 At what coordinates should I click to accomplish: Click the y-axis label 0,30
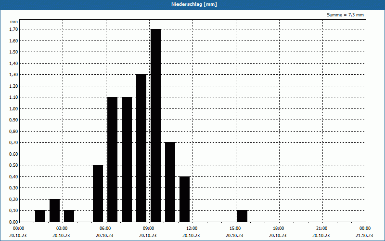[x=13, y=188]
